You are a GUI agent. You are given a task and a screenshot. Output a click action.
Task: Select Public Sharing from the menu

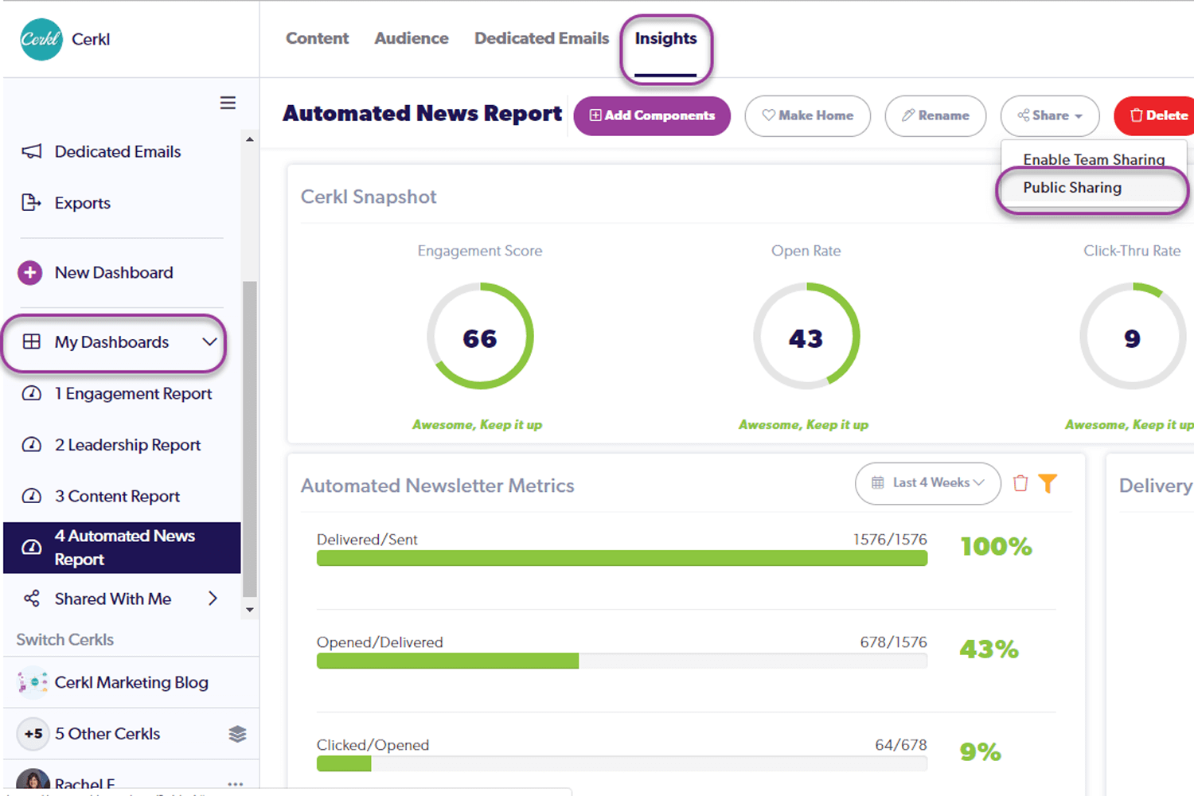point(1072,188)
